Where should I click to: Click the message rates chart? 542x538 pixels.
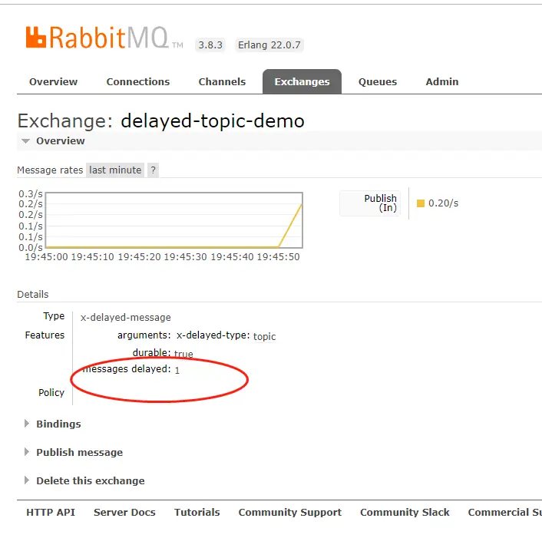[174, 220]
